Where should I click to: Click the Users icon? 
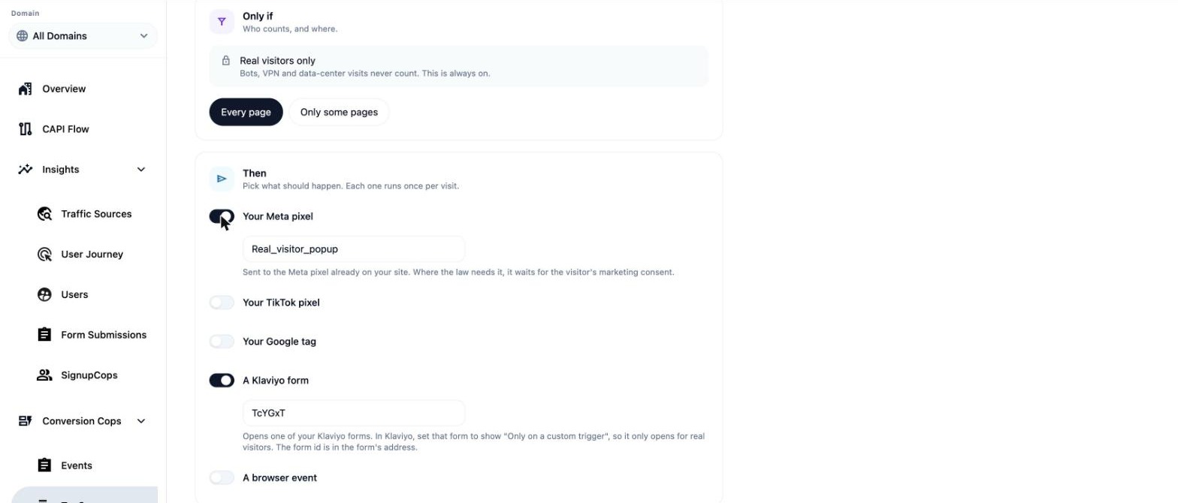44,294
